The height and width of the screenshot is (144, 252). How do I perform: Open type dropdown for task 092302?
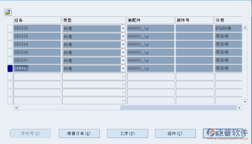[x=123, y=28]
